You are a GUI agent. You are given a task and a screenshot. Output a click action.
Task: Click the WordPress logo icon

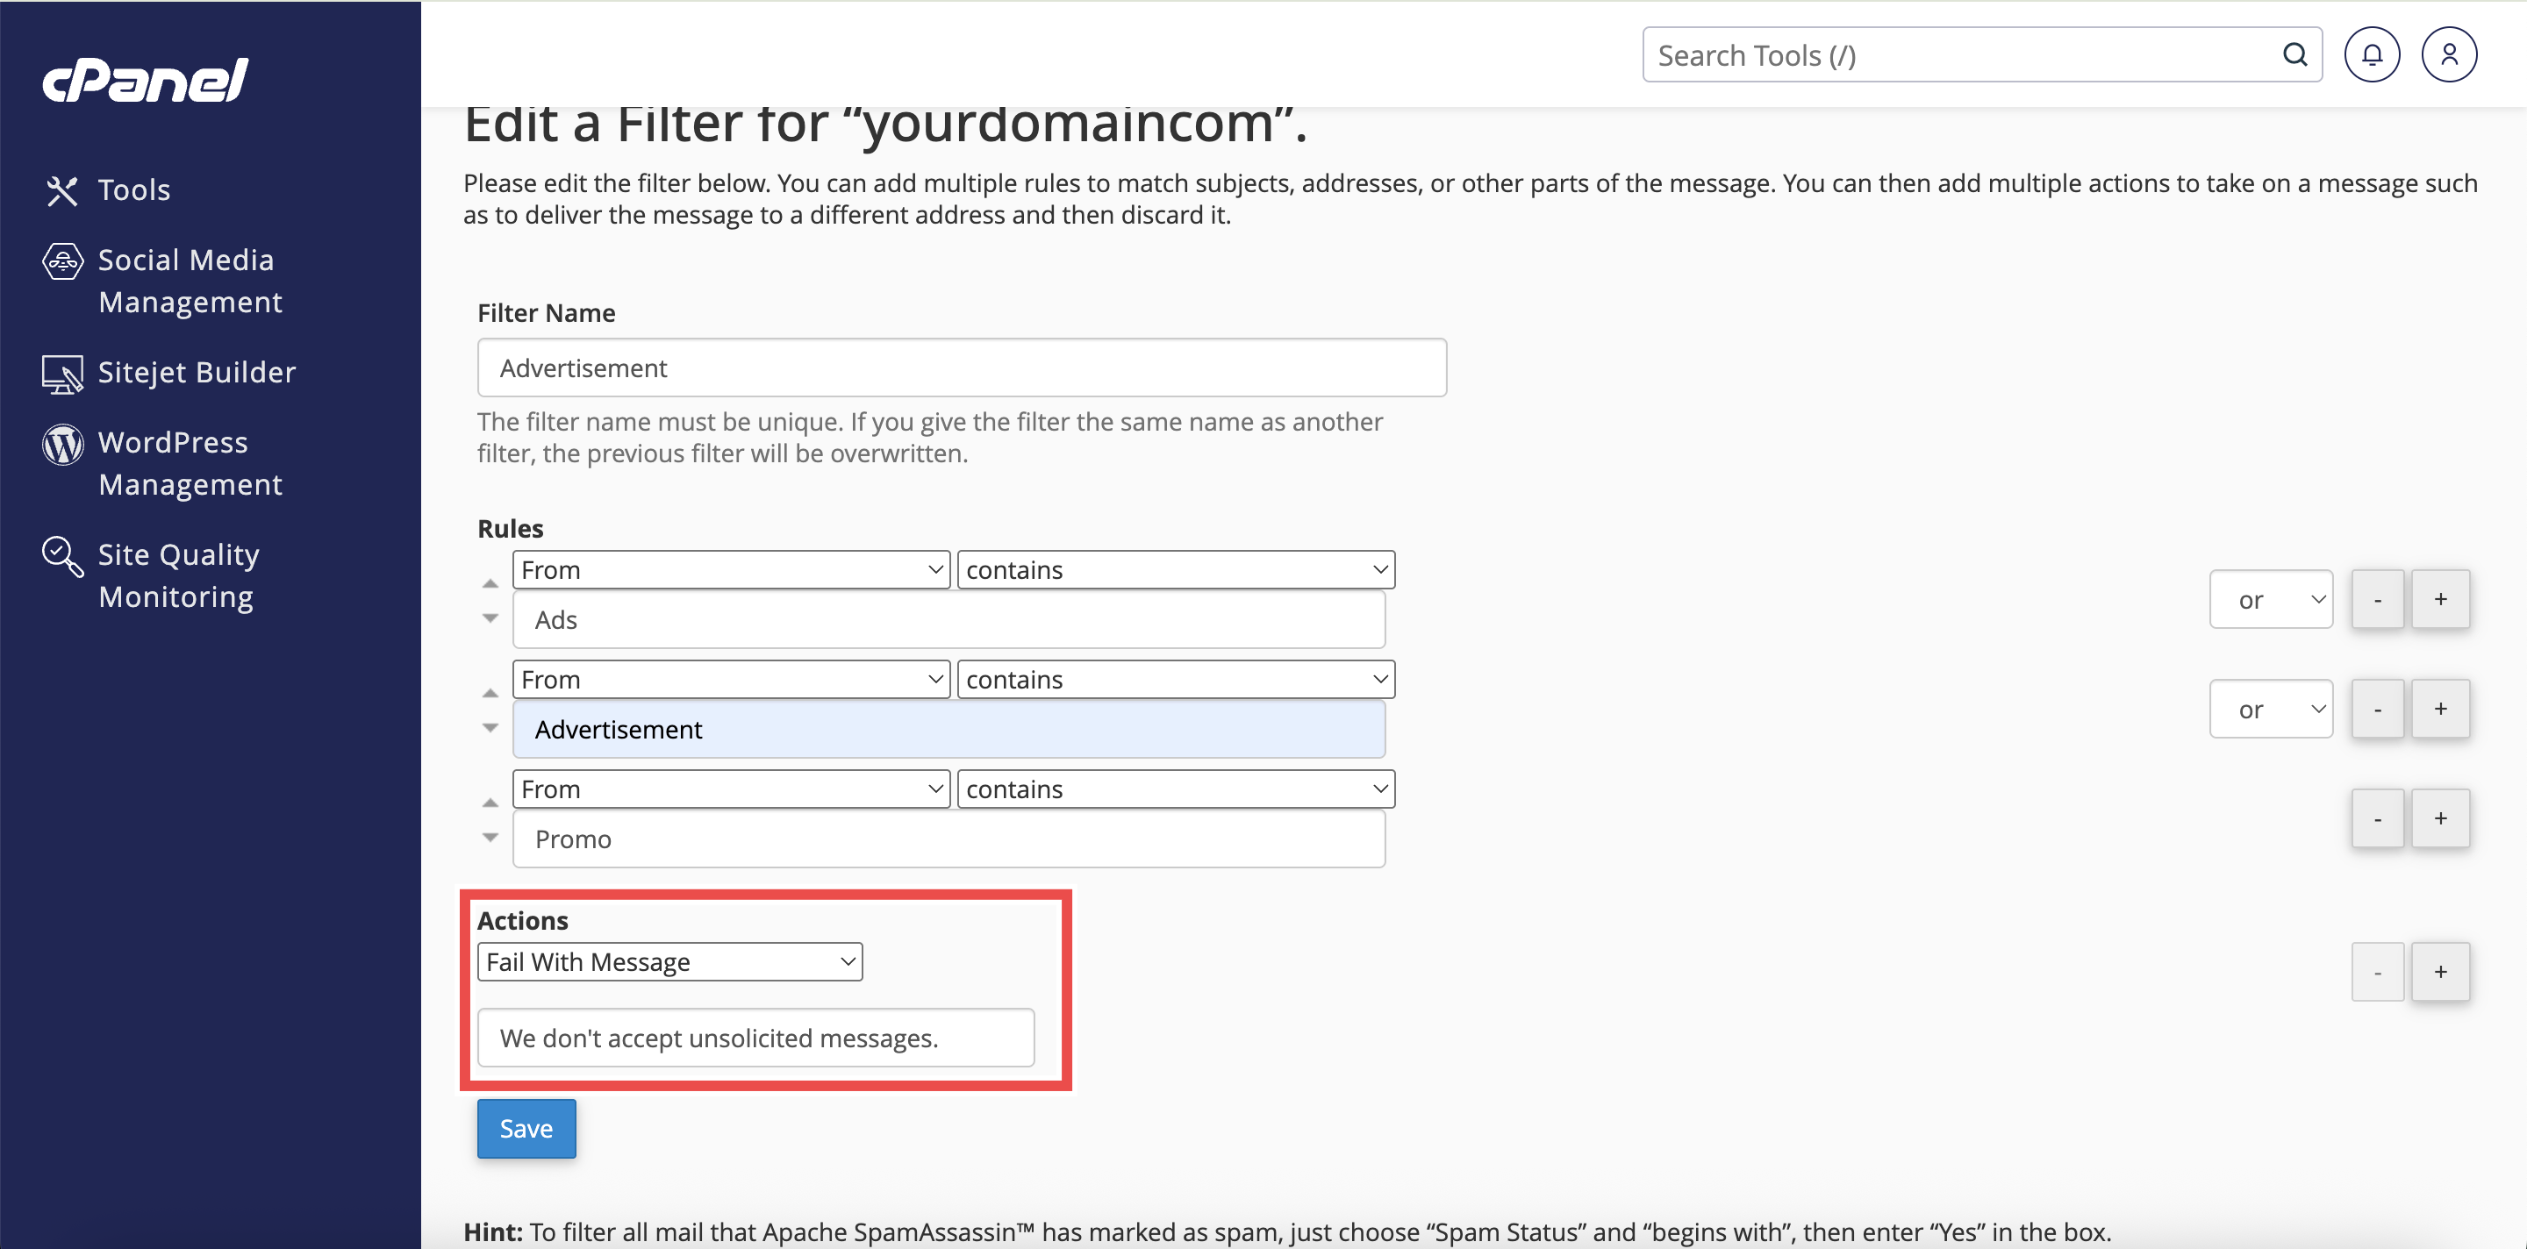63,444
